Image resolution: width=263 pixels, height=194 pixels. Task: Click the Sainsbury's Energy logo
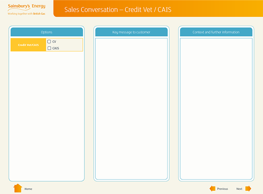pyautogui.click(x=26, y=6)
